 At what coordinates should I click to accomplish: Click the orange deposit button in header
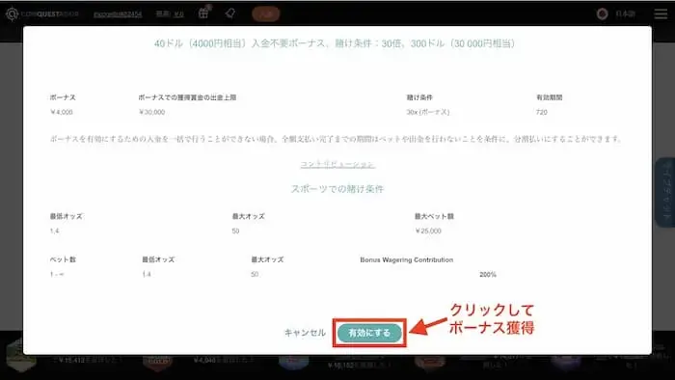point(265,14)
